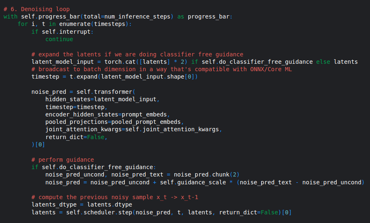Click the comment '# 6. Denoising loop'
The image size is (370, 223).
click(37, 9)
